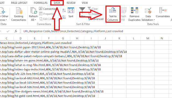Open the Text to Columns wizard
The image size is (172, 98).
(x=113, y=14)
